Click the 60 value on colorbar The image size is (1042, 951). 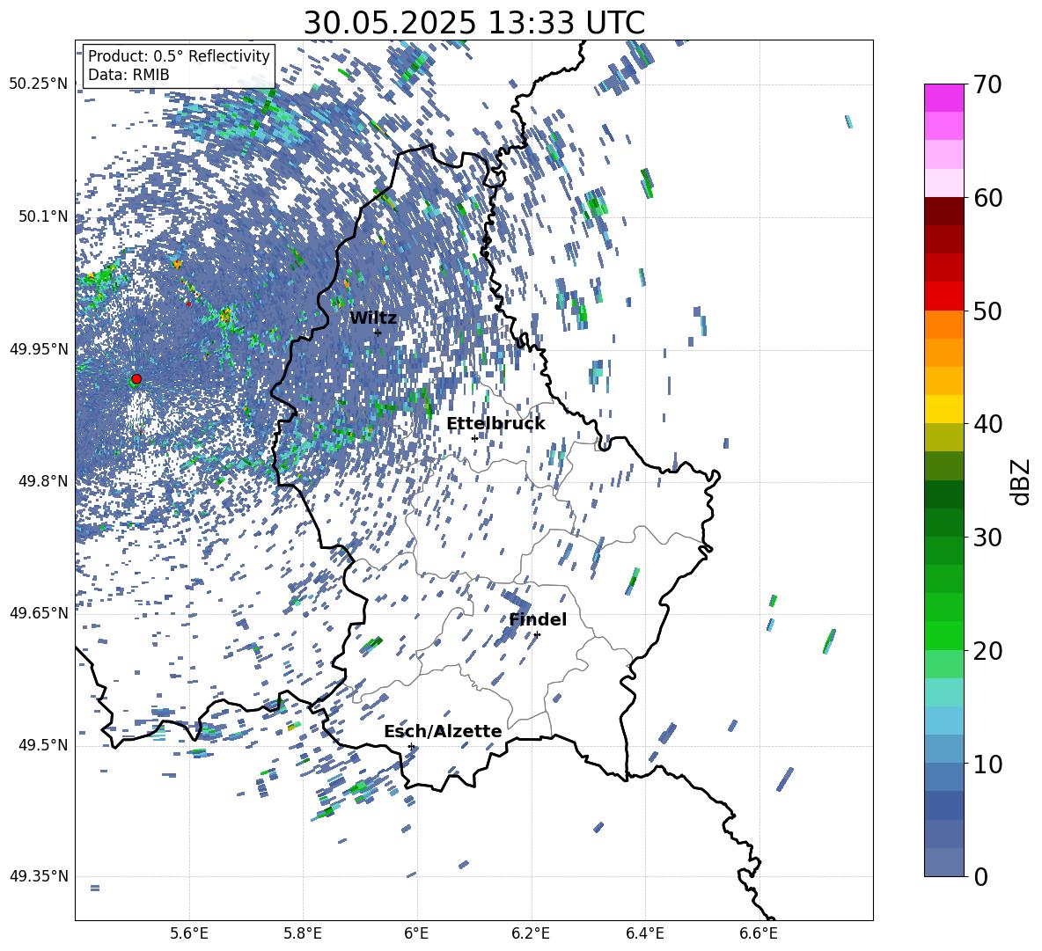[988, 198]
